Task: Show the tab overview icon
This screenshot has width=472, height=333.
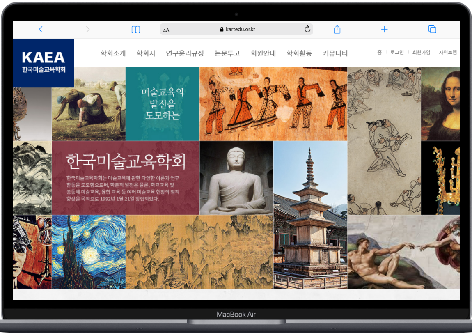Action: pyautogui.click(x=432, y=29)
